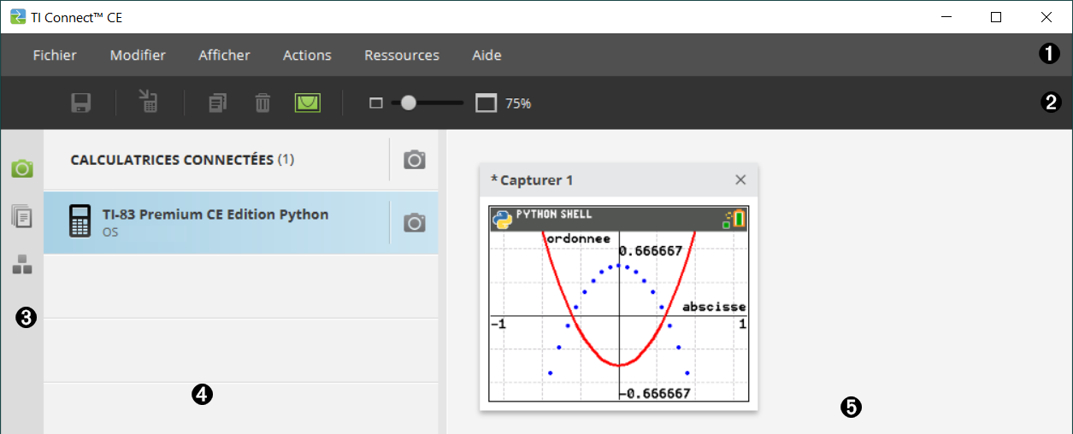The image size is (1073, 434).
Task: Open the Ressources menu
Action: click(x=402, y=56)
